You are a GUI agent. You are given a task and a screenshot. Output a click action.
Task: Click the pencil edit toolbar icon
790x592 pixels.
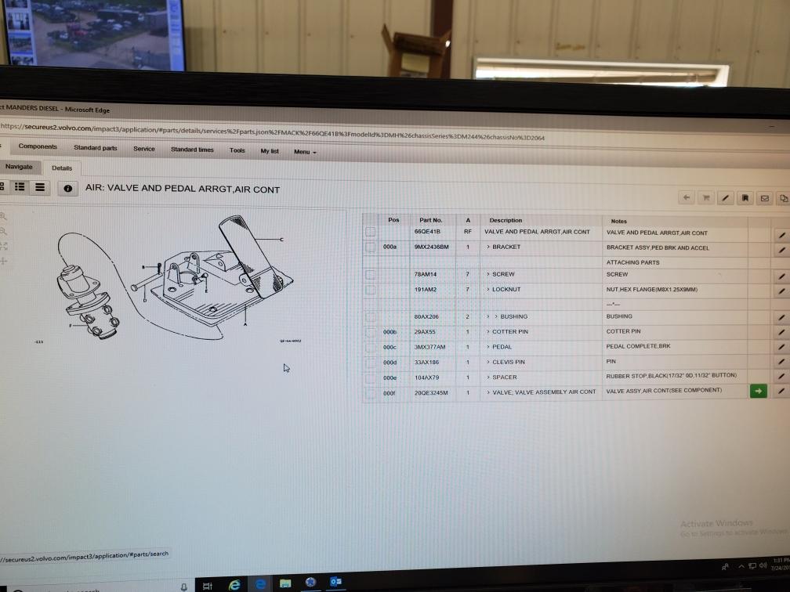coord(725,198)
